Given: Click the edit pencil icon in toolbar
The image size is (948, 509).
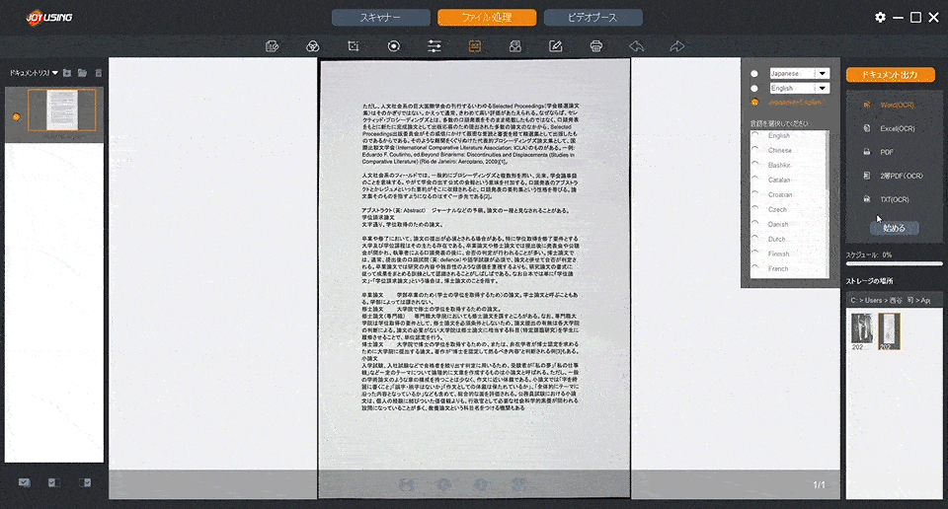Looking at the screenshot, I should pos(556,46).
